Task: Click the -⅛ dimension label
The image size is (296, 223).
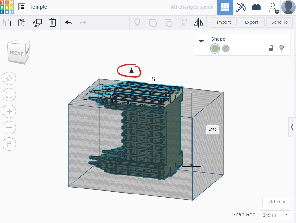Action: pos(153,79)
